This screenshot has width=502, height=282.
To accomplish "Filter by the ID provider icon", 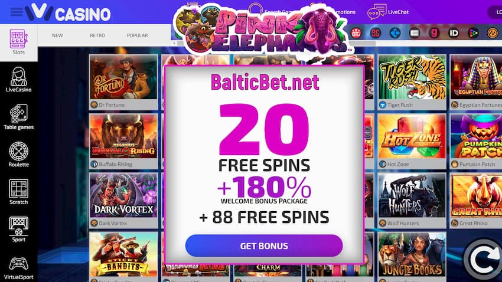I will [x=454, y=33].
